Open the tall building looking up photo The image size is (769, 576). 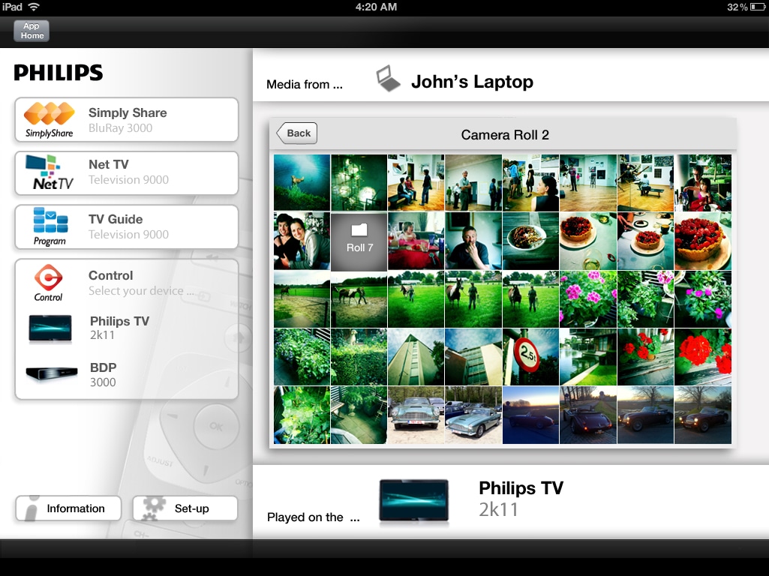(x=416, y=357)
